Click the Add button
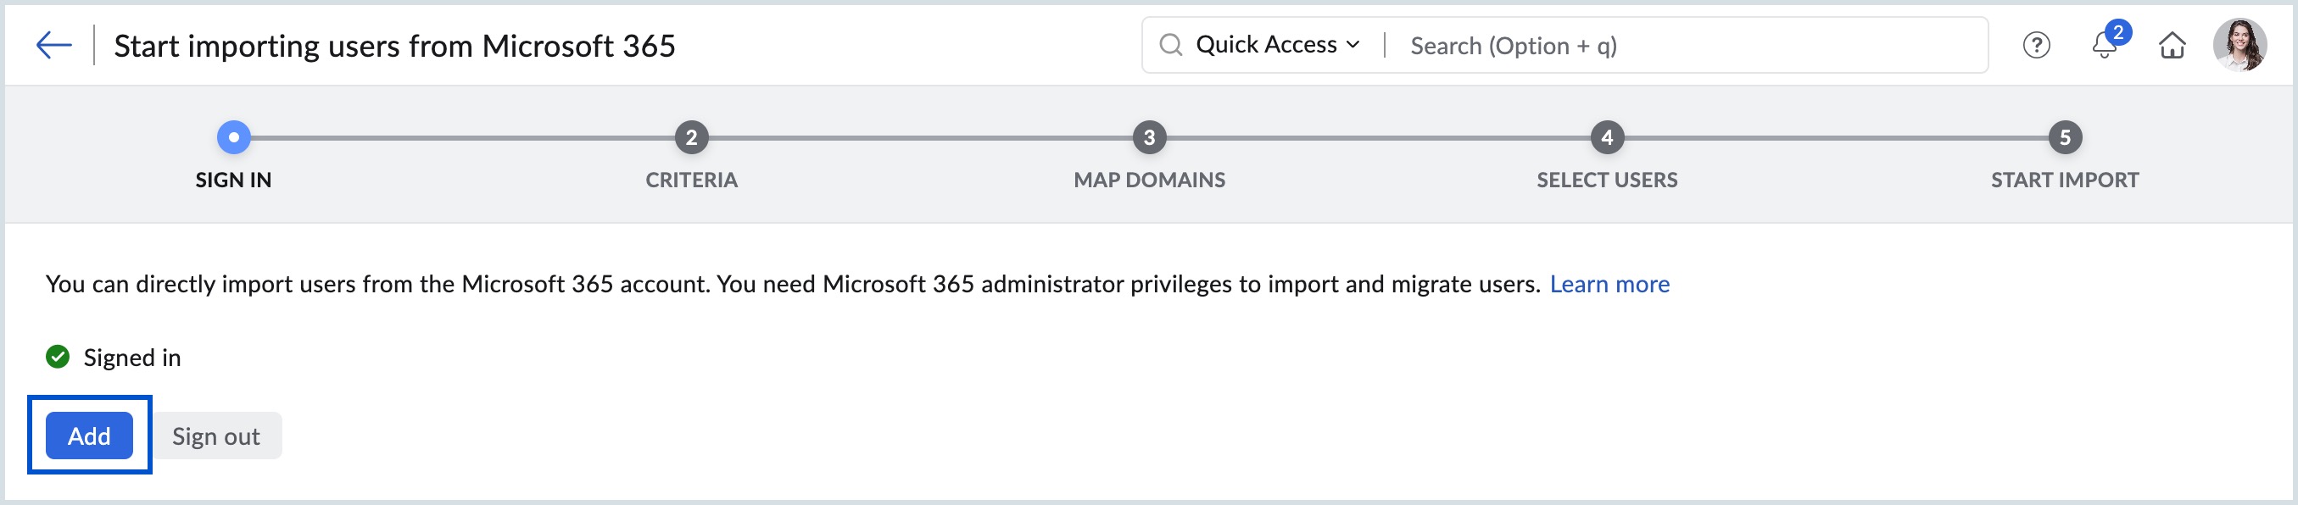The height and width of the screenshot is (505, 2298). [88, 436]
